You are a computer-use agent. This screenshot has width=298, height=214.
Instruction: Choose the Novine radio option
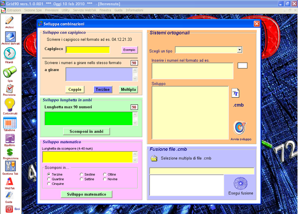[x=105, y=179]
